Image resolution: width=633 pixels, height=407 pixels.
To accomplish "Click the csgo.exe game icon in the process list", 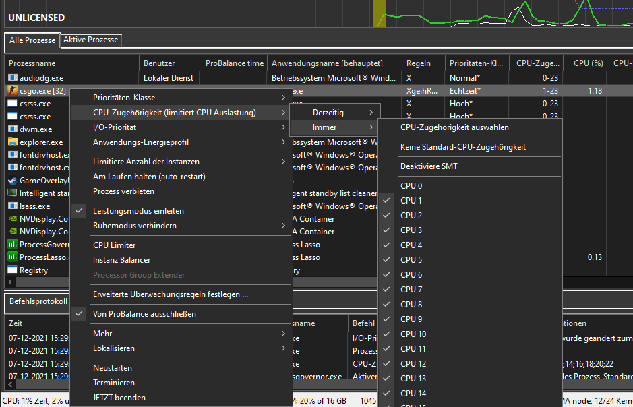I will [x=13, y=91].
